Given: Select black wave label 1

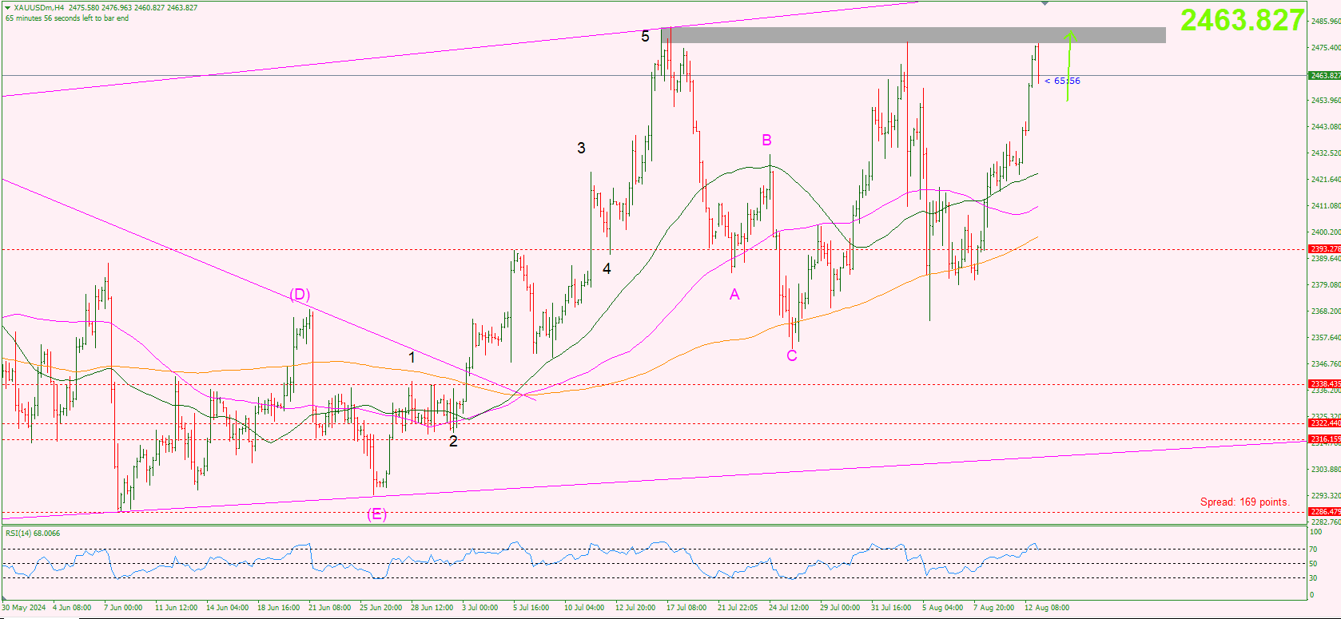Looking at the screenshot, I should coord(412,358).
